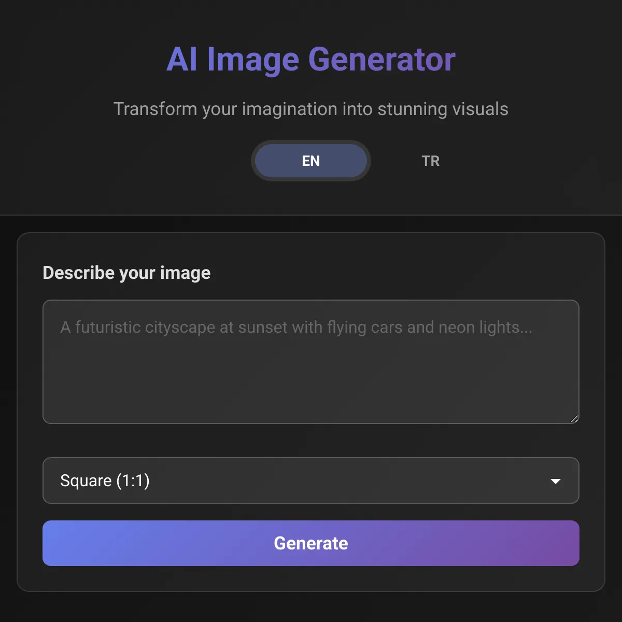Viewport: 622px width, 622px height.
Task: Click the Square (1:1) text in combo box
Action: tap(105, 480)
